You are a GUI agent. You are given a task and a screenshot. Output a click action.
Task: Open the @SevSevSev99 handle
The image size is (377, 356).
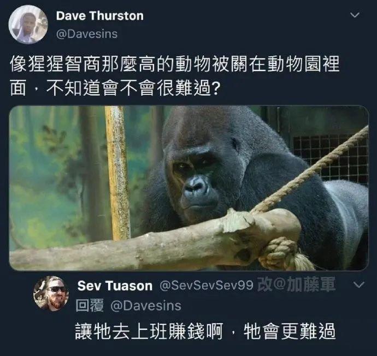(x=207, y=286)
